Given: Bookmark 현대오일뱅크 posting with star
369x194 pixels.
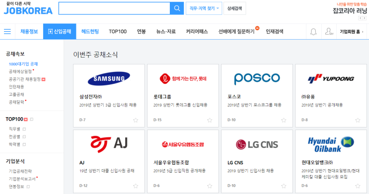Looking at the screenshot, I should pyautogui.click(x=358, y=186).
